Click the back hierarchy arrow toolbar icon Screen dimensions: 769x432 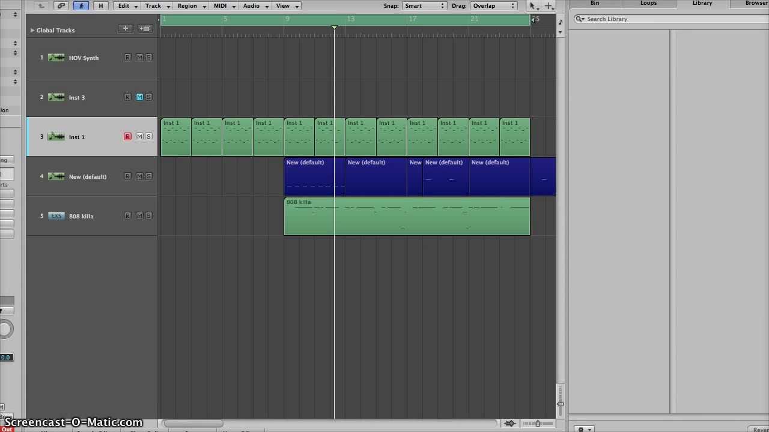coord(41,6)
